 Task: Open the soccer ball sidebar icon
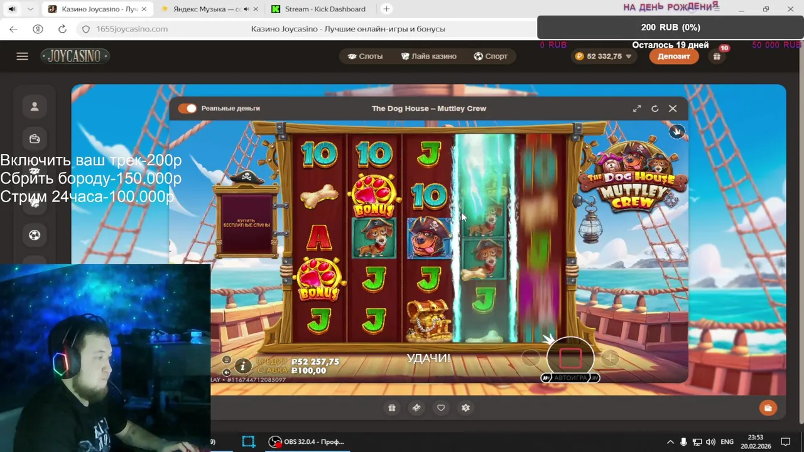pos(35,235)
